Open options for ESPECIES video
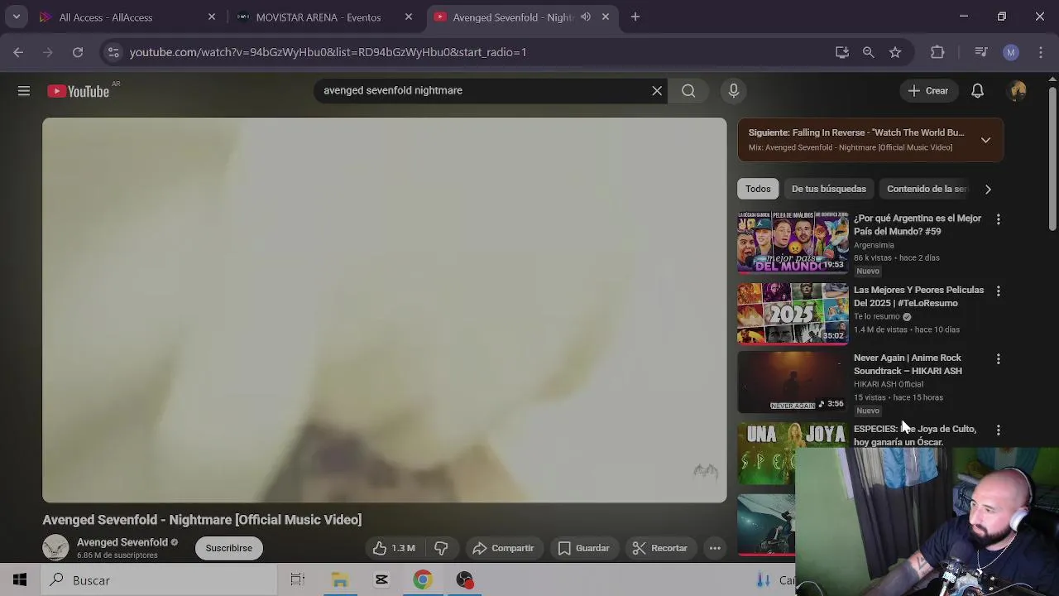 point(999,430)
